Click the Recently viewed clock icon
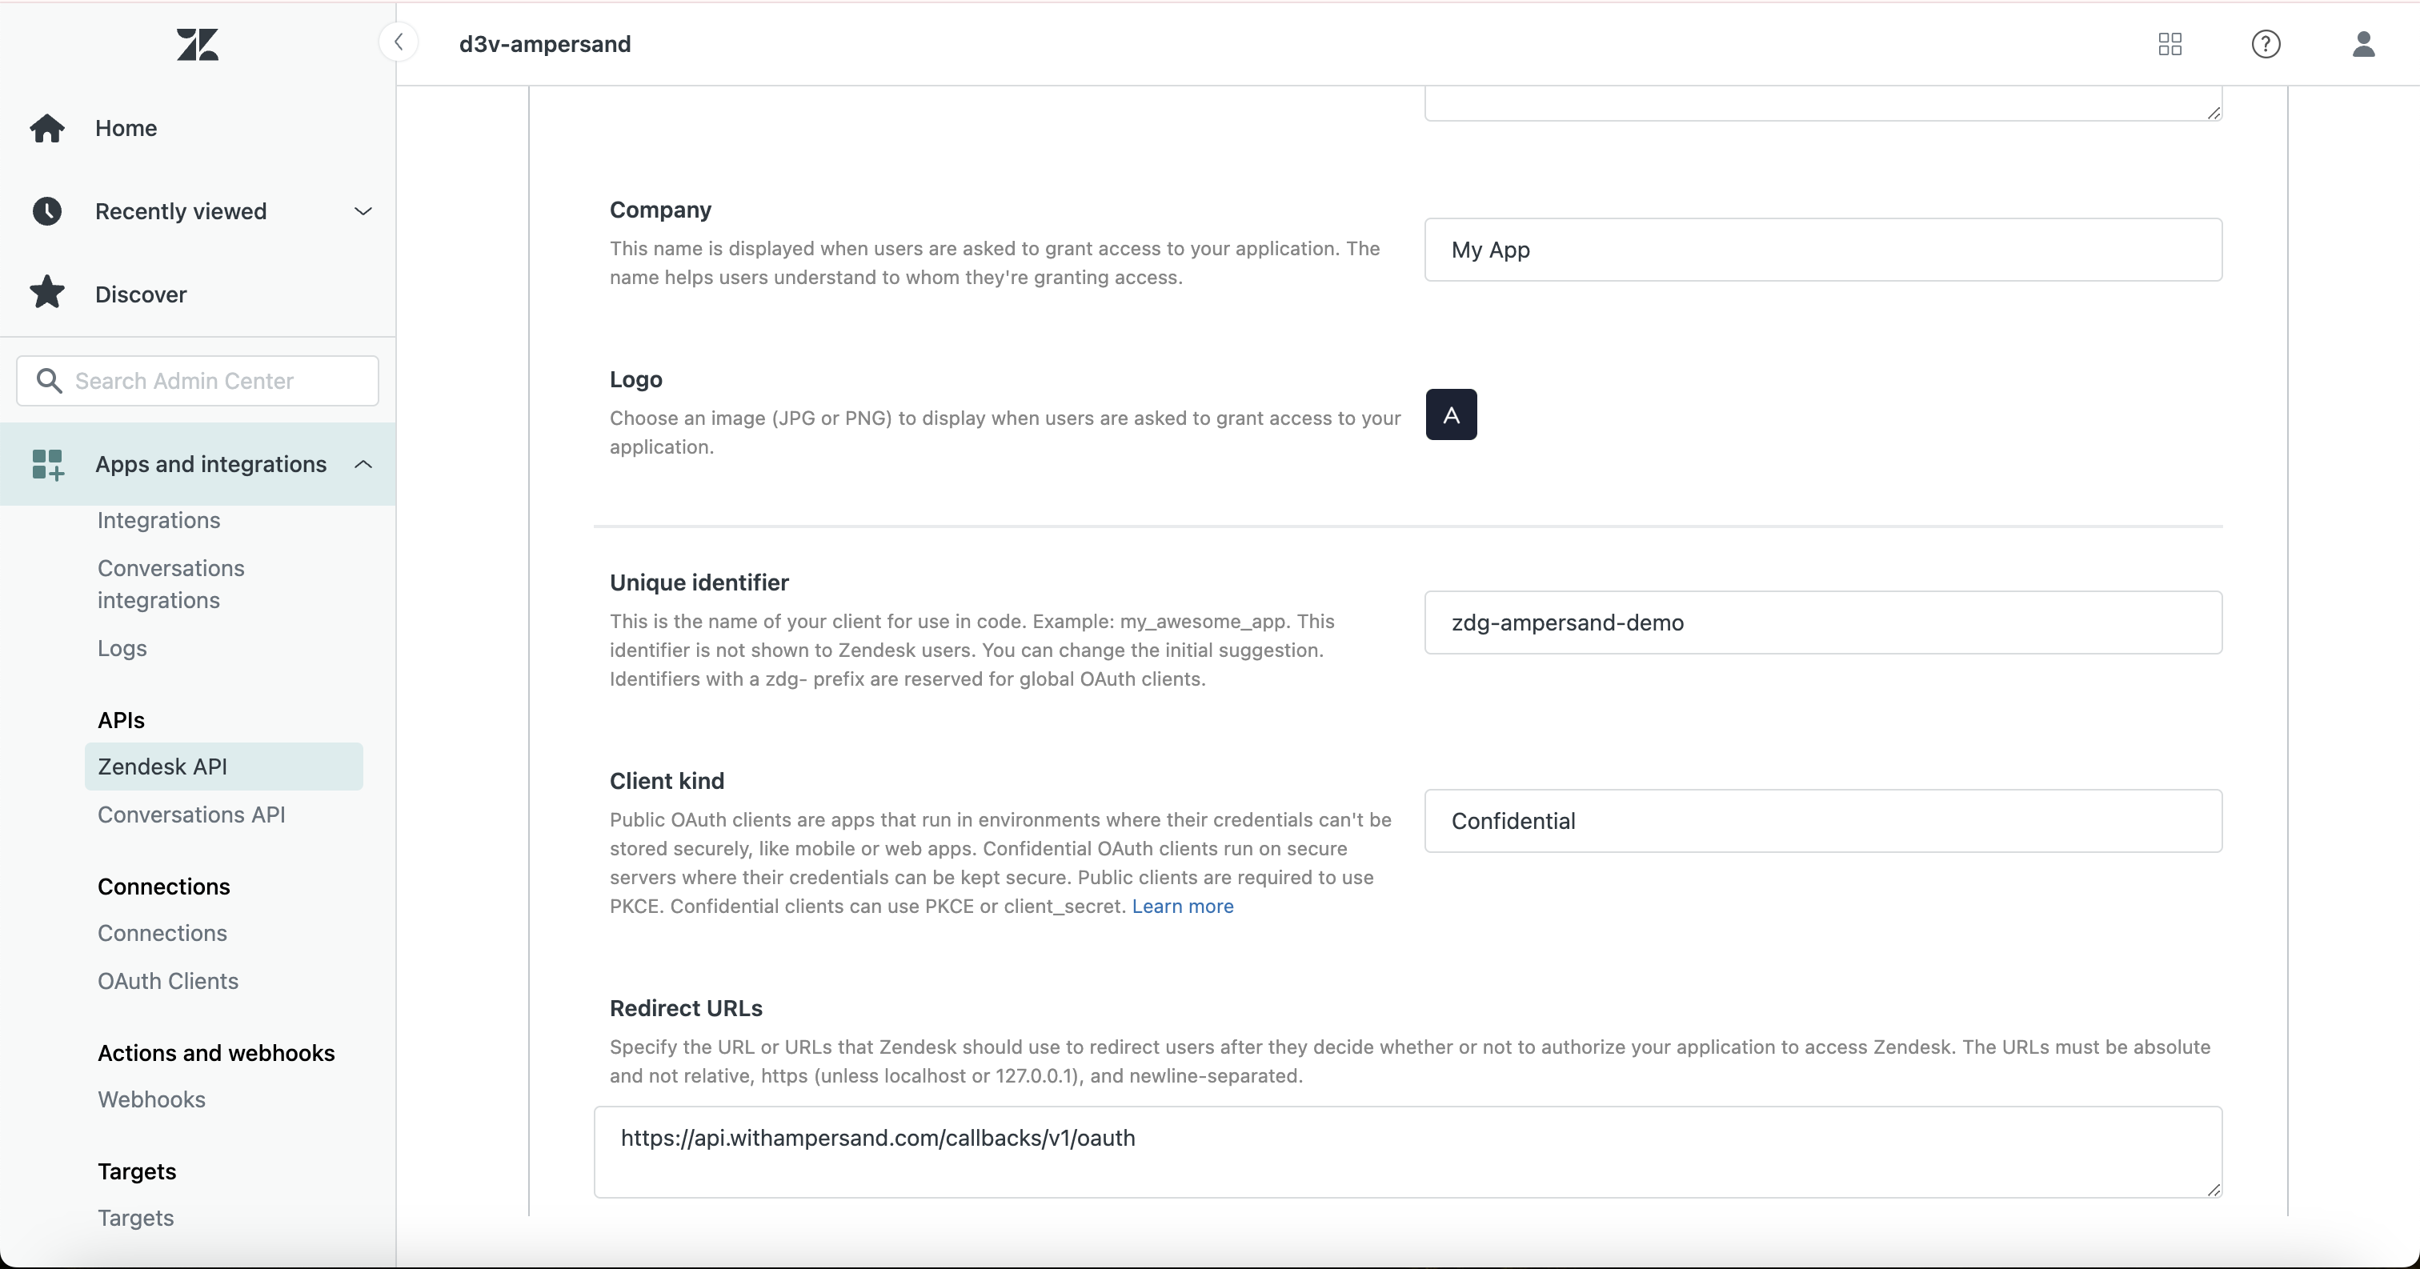 click(47, 210)
